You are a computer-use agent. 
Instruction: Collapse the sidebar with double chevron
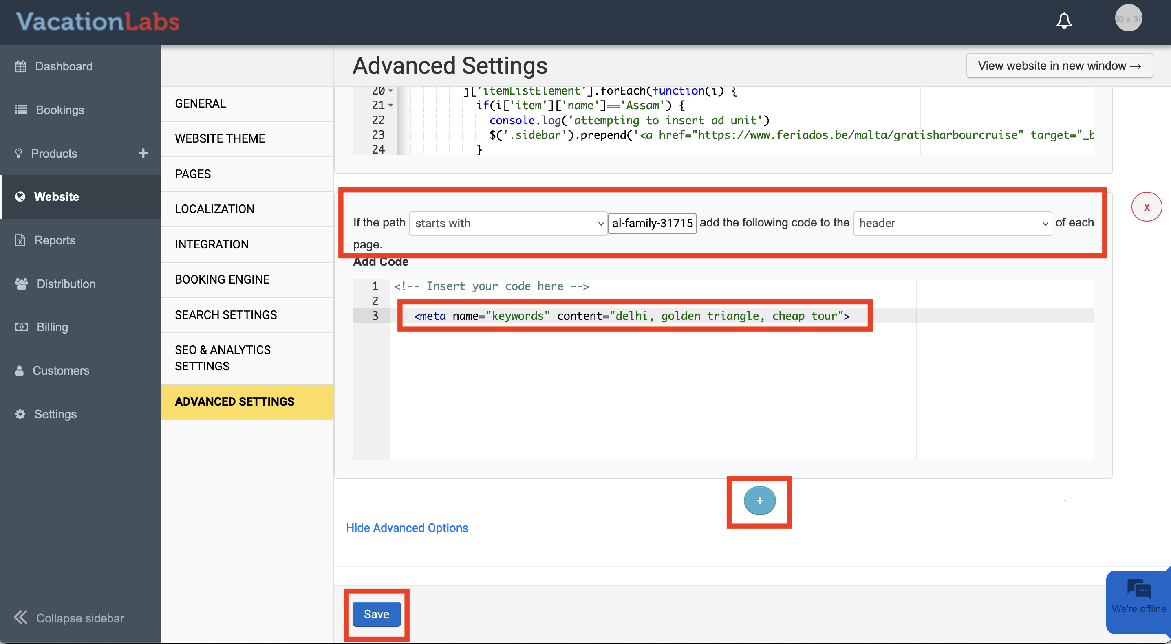pos(20,617)
